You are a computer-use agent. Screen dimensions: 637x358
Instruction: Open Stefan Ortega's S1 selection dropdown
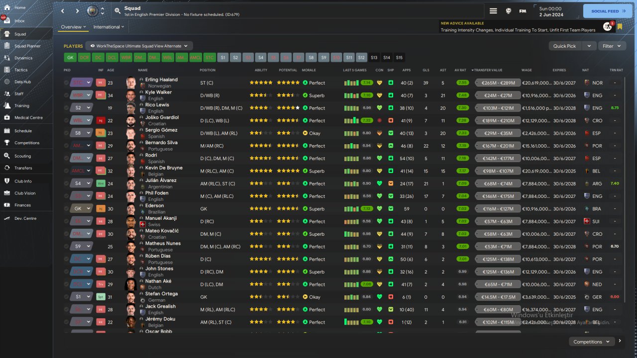click(x=82, y=297)
